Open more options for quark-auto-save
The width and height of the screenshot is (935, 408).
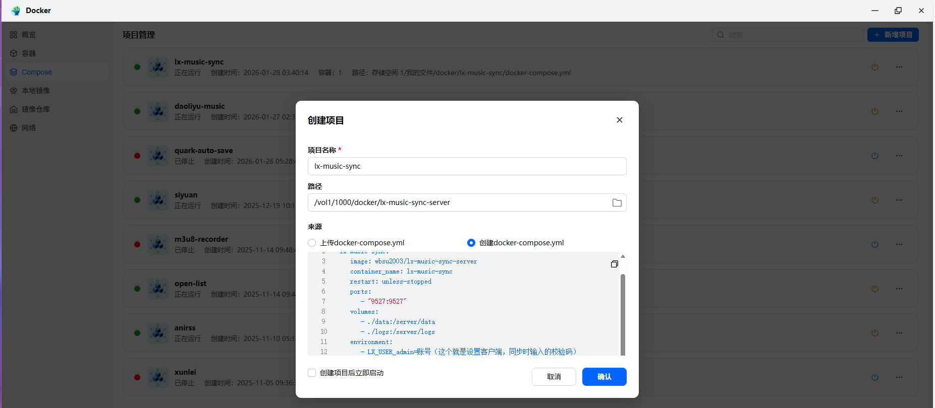tap(899, 156)
